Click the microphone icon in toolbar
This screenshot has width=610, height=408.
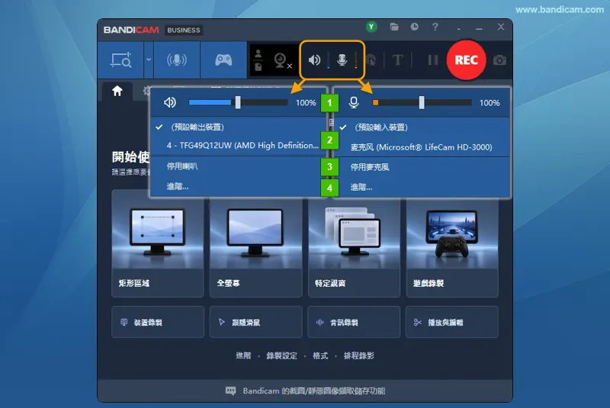tap(342, 60)
